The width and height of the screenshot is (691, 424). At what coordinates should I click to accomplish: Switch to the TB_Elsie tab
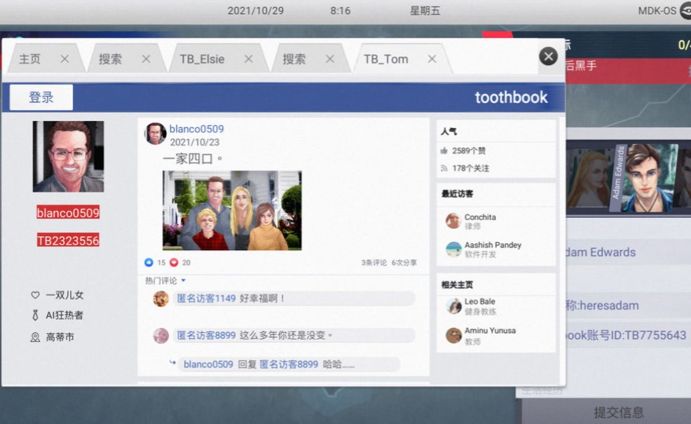click(202, 59)
